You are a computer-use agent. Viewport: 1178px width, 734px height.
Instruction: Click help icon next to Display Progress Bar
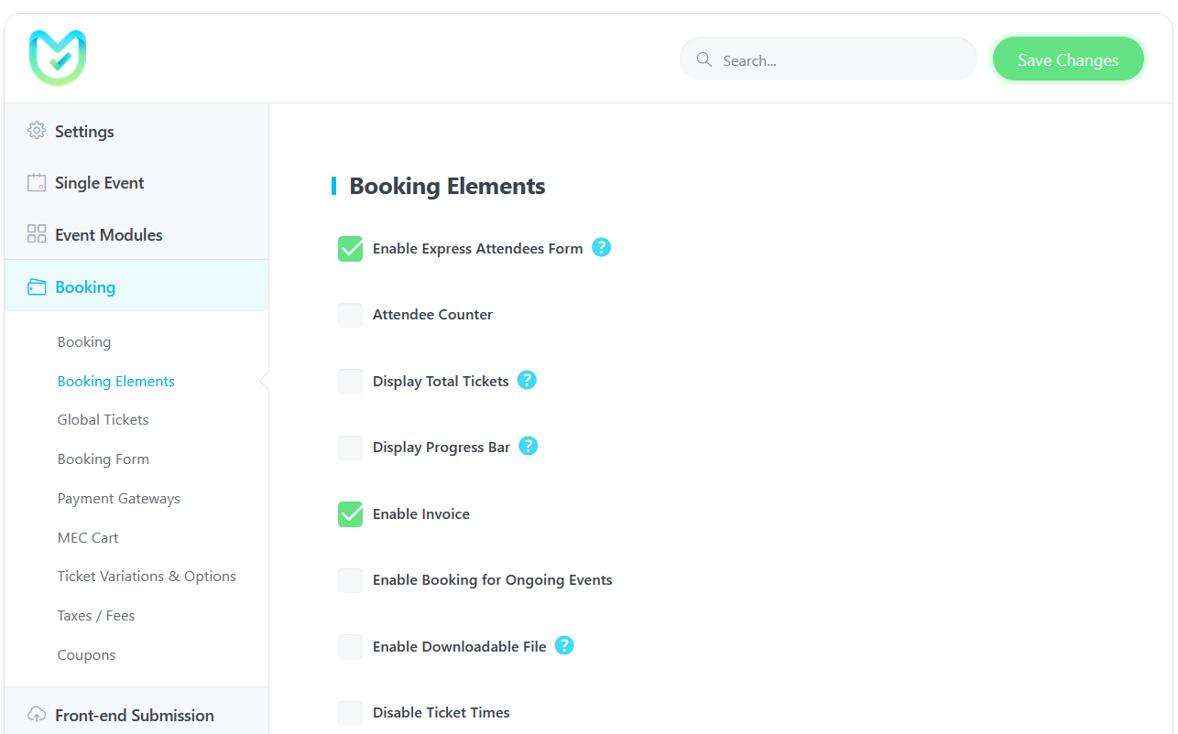coord(529,446)
